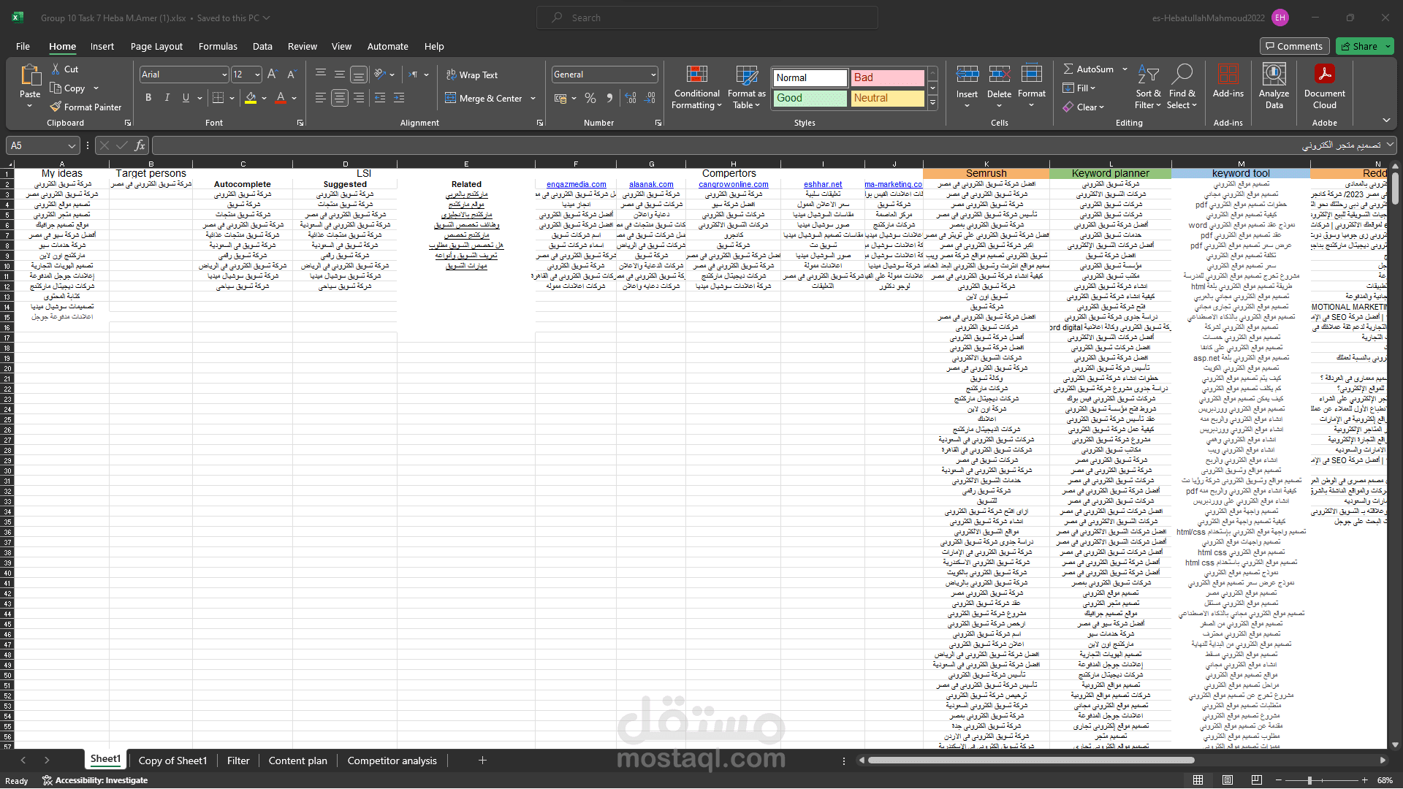
Task: Expand the Name Box dropdown
Action: click(x=72, y=145)
